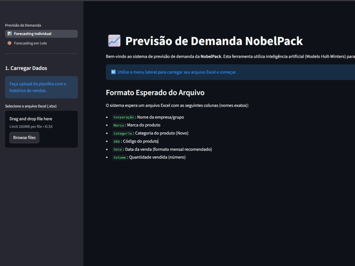
Task: Click the Previsão de Demanda sidebar section label
Action: tap(23, 25)
